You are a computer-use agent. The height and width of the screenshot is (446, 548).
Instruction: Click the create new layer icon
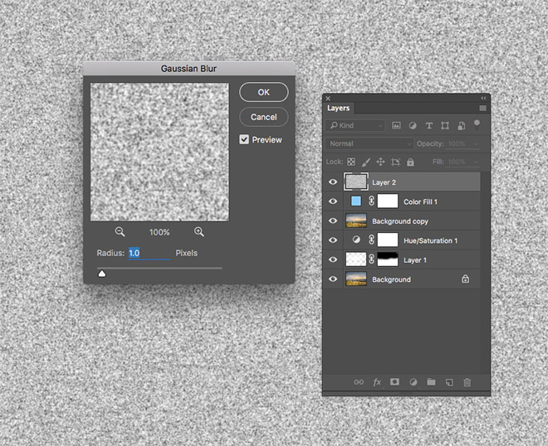click(x=448, y=382)
